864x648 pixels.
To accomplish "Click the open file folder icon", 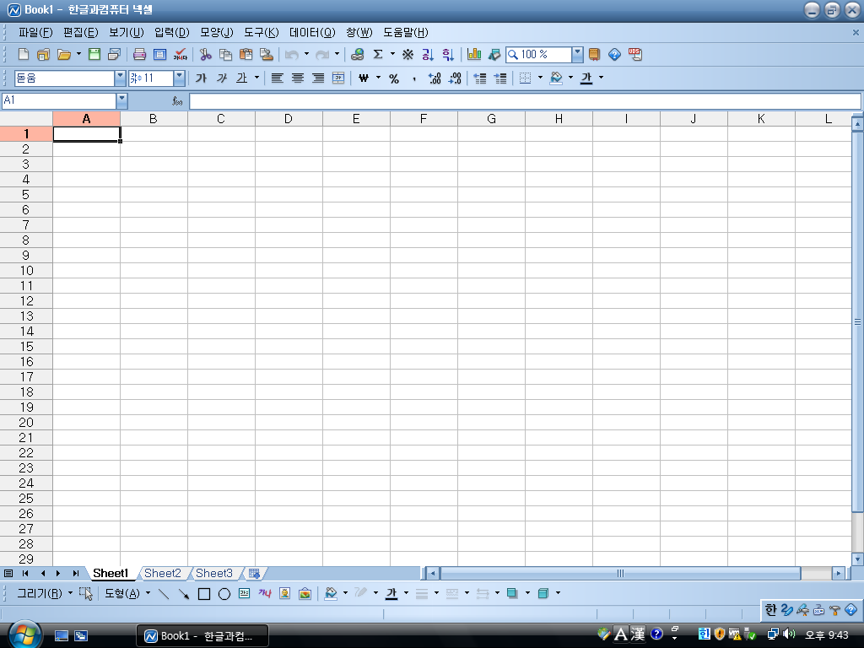I will pos(64,55).
